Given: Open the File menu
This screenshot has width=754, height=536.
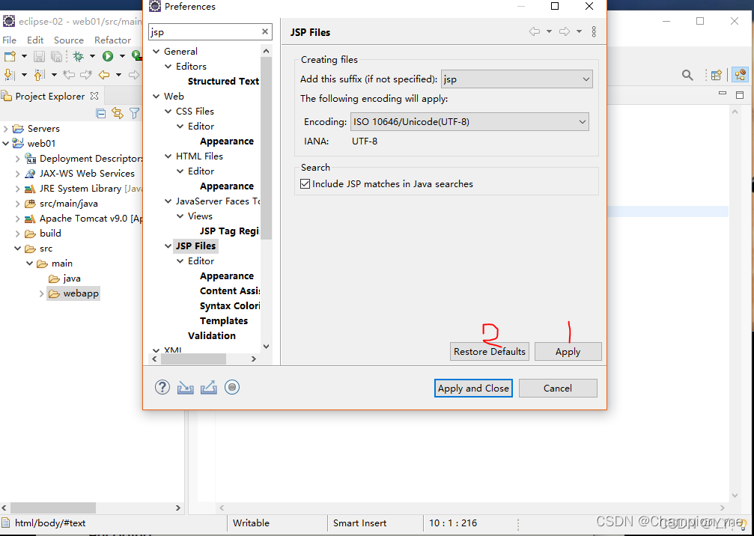Looking at the screenshot, I should [9, 40].
